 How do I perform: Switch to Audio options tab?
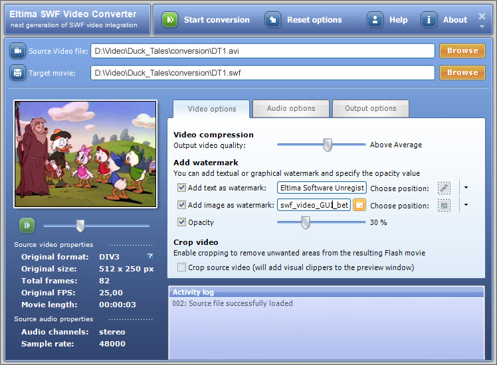coord(291,109)
